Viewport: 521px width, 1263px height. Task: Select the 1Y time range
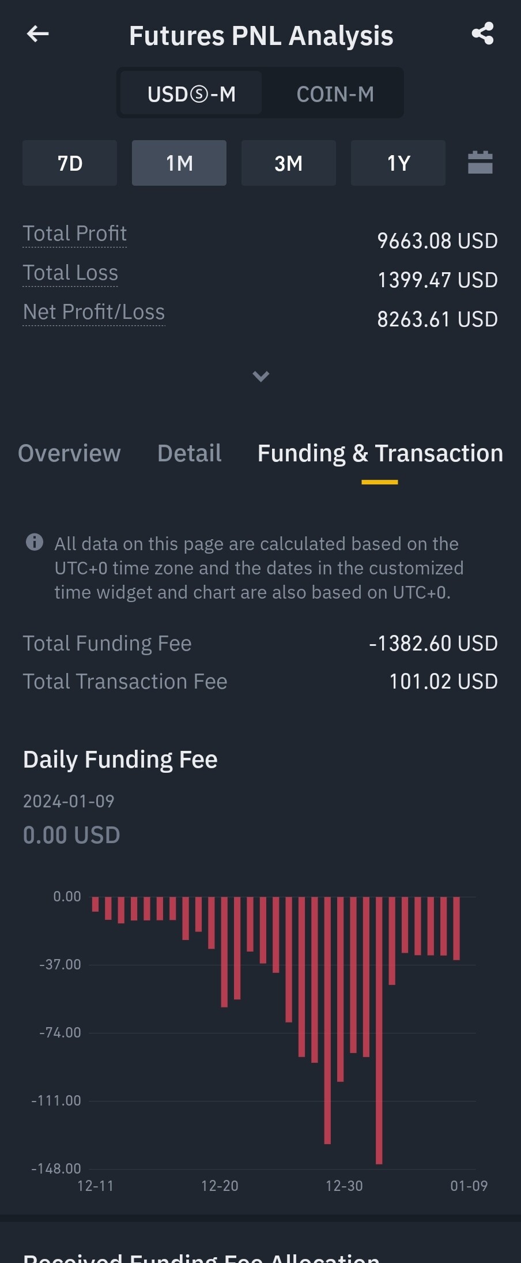[x=398, y=163]
